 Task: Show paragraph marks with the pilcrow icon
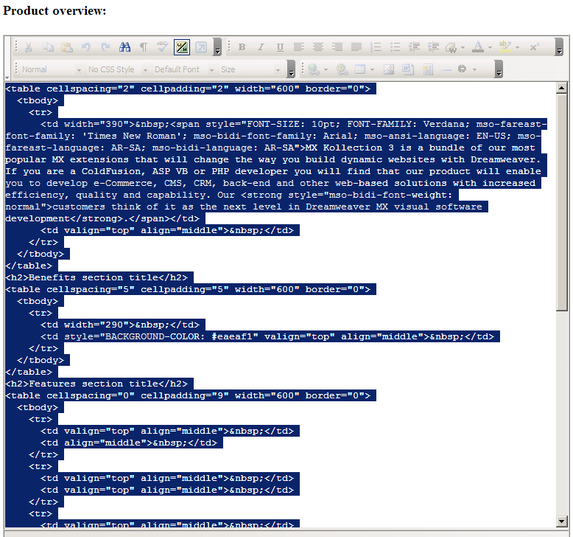coord(144,47)
